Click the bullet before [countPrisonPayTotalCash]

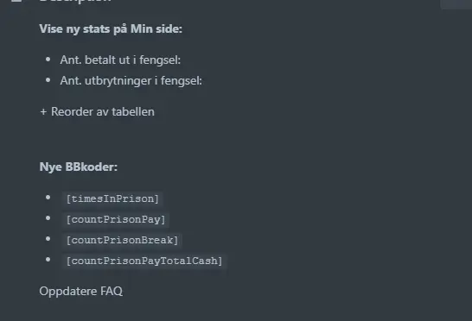click(48, 260)
